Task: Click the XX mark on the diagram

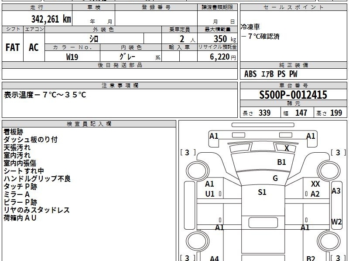Action: [x=315, y=184]
